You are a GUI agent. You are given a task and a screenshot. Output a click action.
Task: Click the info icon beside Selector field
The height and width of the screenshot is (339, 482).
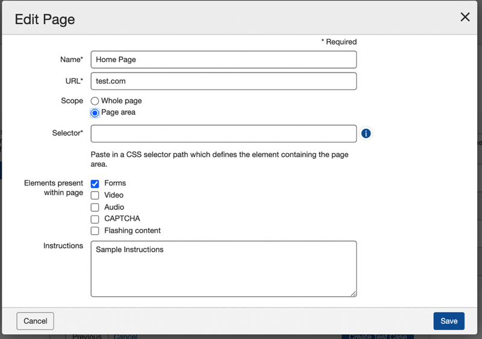click(x=366, y=134)
